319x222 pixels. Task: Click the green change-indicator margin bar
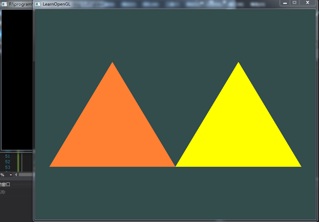tap(18, 162)
